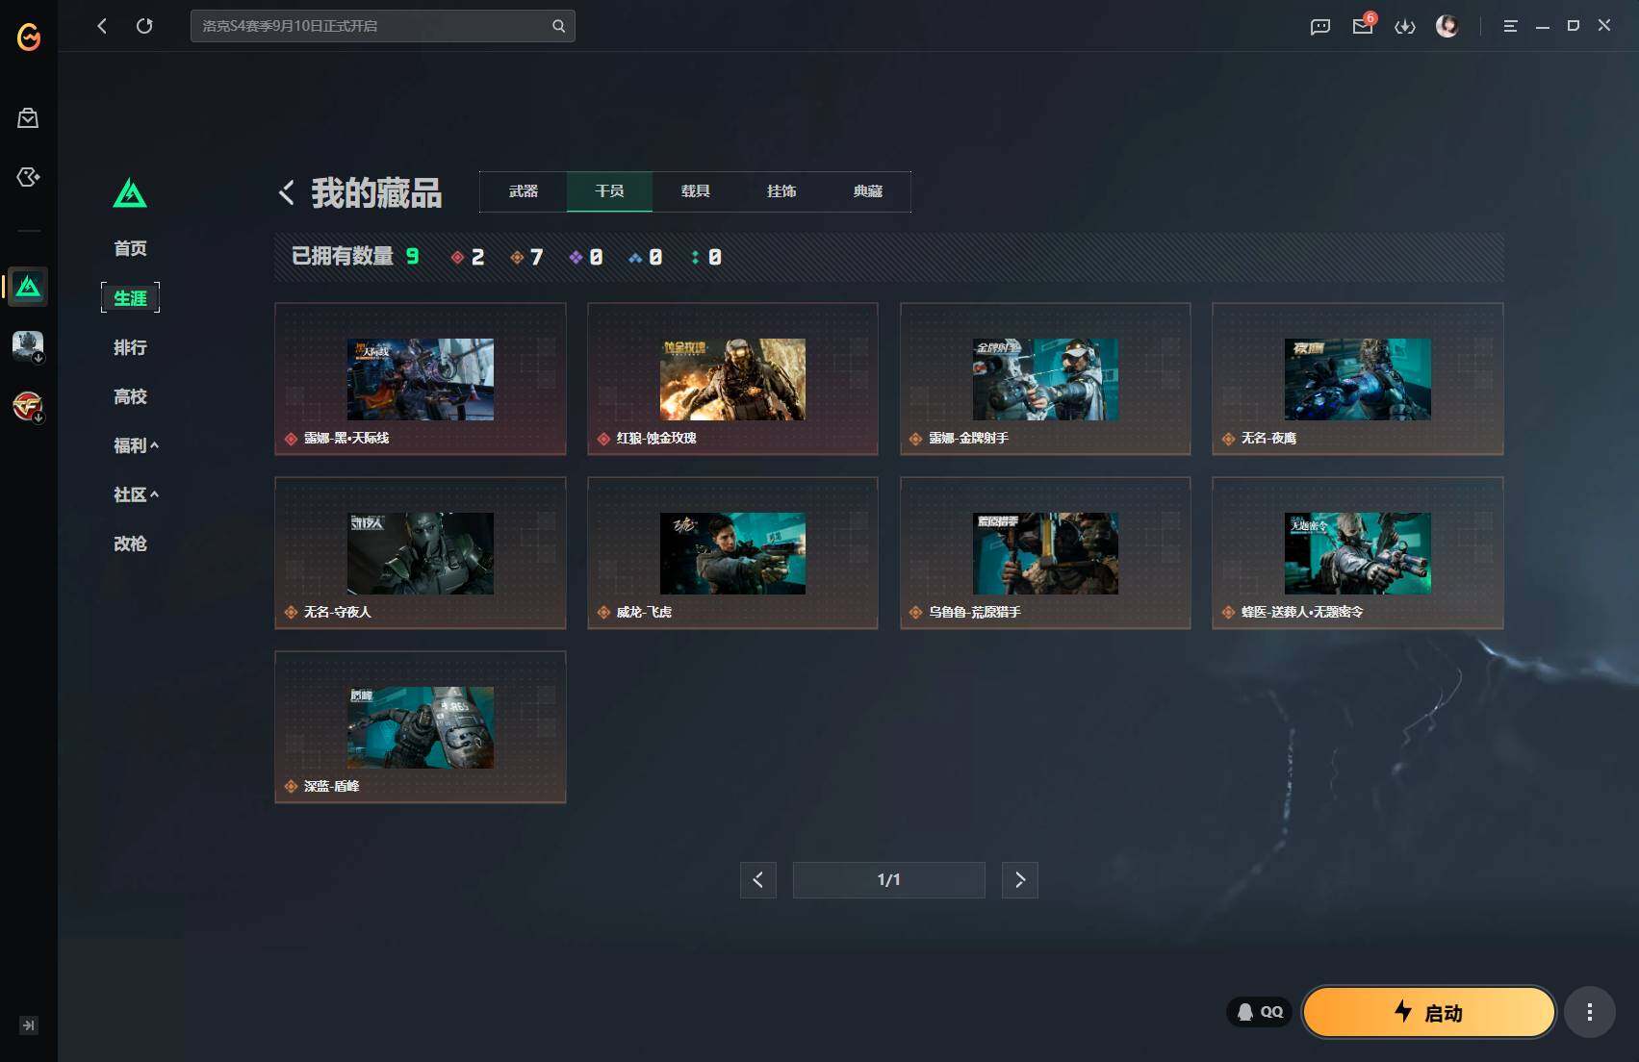Open the 改枪 section
1639x1062 pixels.
[130, 544]
